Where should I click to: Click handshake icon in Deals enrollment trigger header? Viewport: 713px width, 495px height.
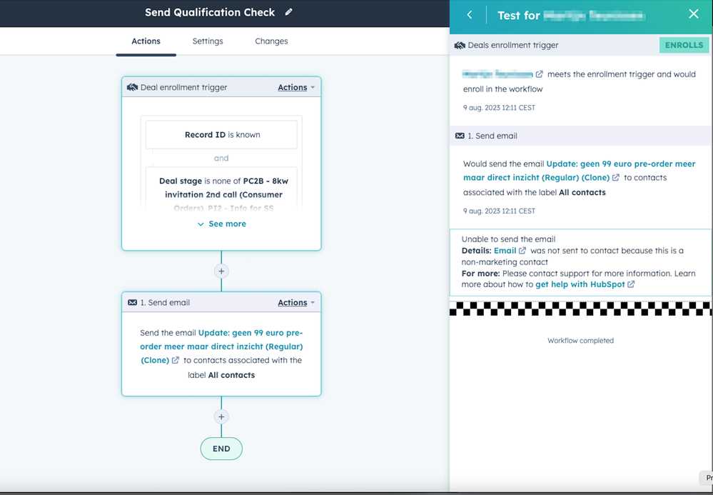[460, 45]
